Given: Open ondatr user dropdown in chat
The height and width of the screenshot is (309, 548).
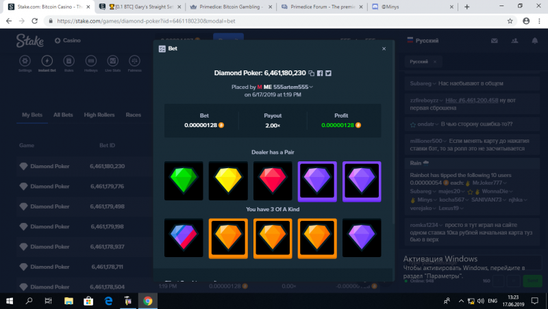Looking at the screenshot, I should pyautogui.click(x=427, y=124).
